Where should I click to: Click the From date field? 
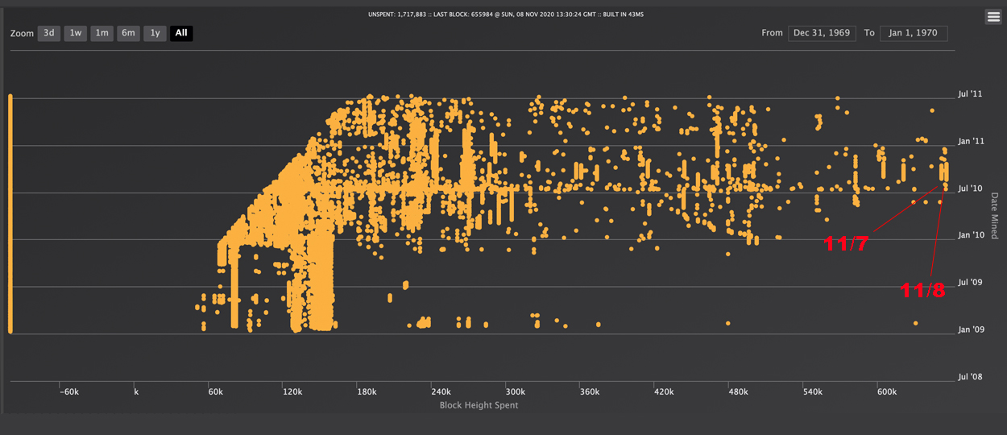pos(822,33)
